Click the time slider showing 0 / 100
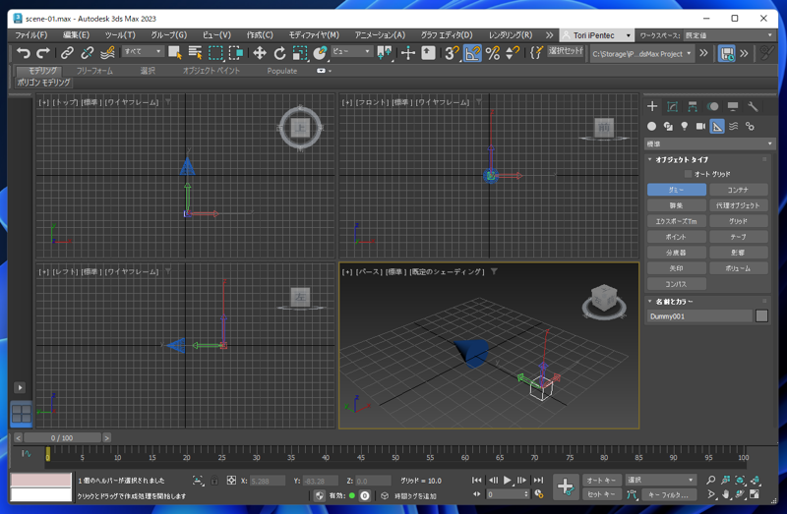The image size is (787, 514). pyautogui.click(x=62, y=437)
